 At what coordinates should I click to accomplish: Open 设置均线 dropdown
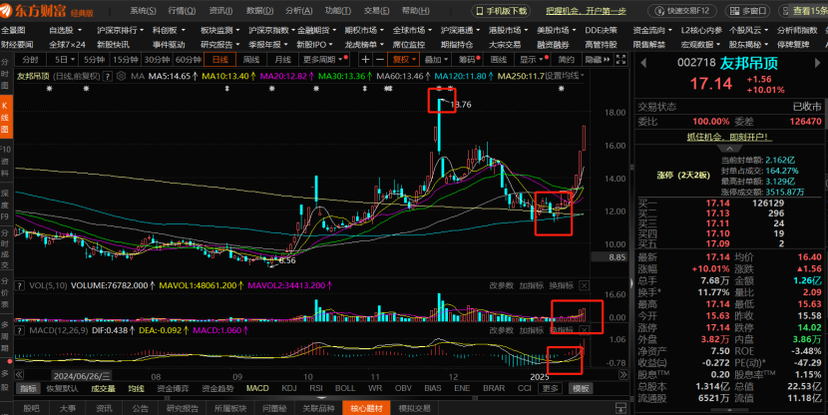point(565,76)
